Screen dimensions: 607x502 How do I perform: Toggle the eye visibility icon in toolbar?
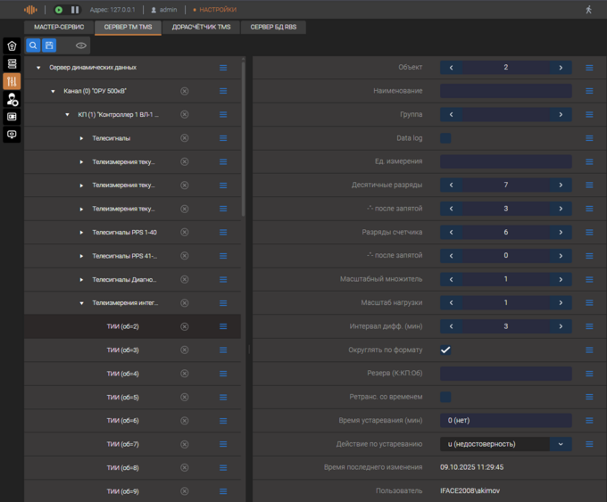(x=81, y=45)
